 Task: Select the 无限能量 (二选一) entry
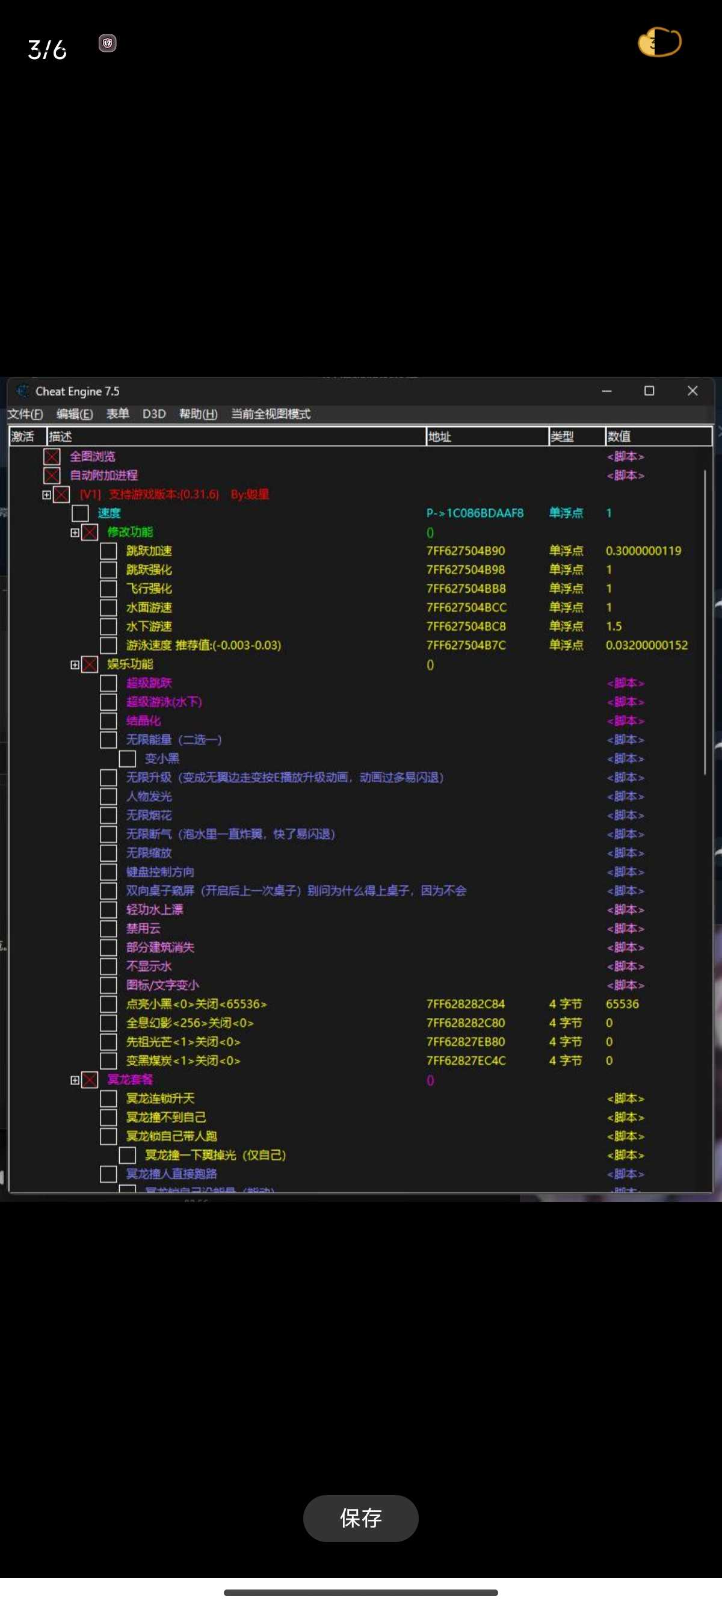pyautogui.click(x=174, y=740)
